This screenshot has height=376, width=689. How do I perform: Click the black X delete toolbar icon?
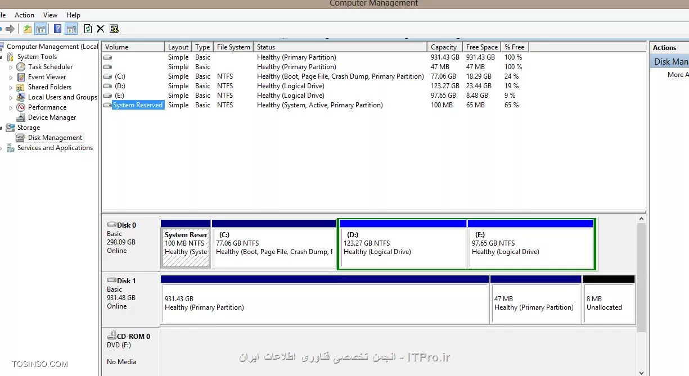point(100,29)
